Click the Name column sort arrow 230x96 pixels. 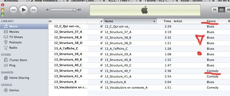pos(154,21)
